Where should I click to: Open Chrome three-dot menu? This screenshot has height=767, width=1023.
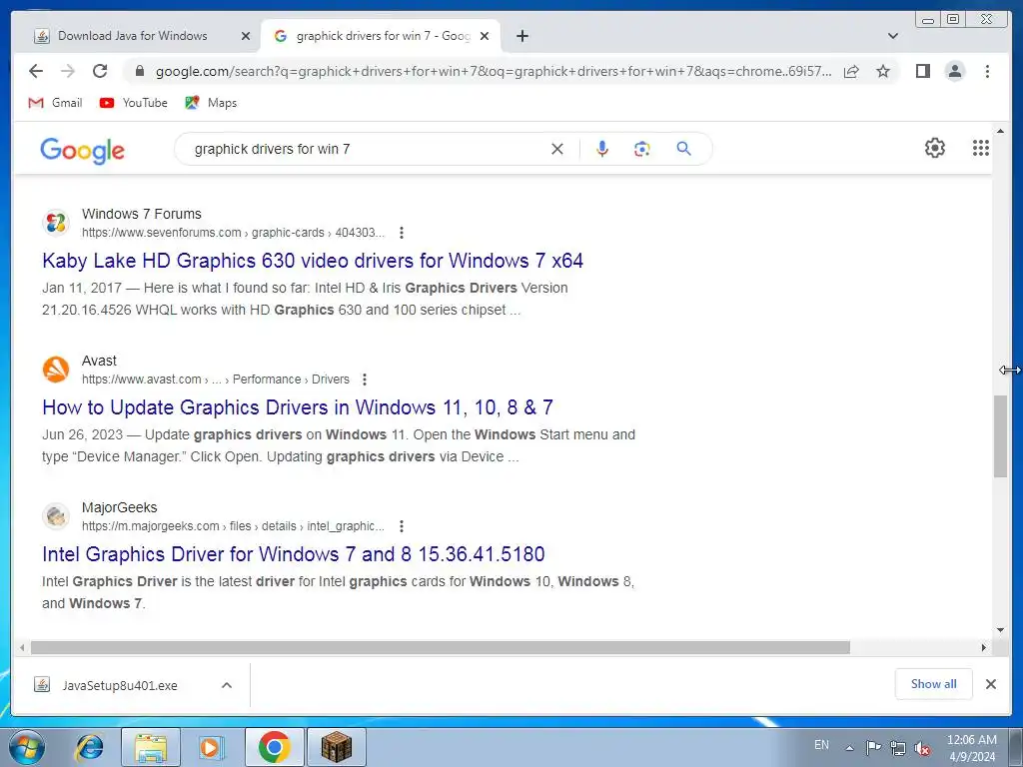987,71
